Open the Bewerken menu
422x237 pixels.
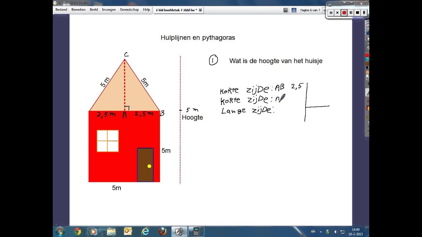[78, 10]
